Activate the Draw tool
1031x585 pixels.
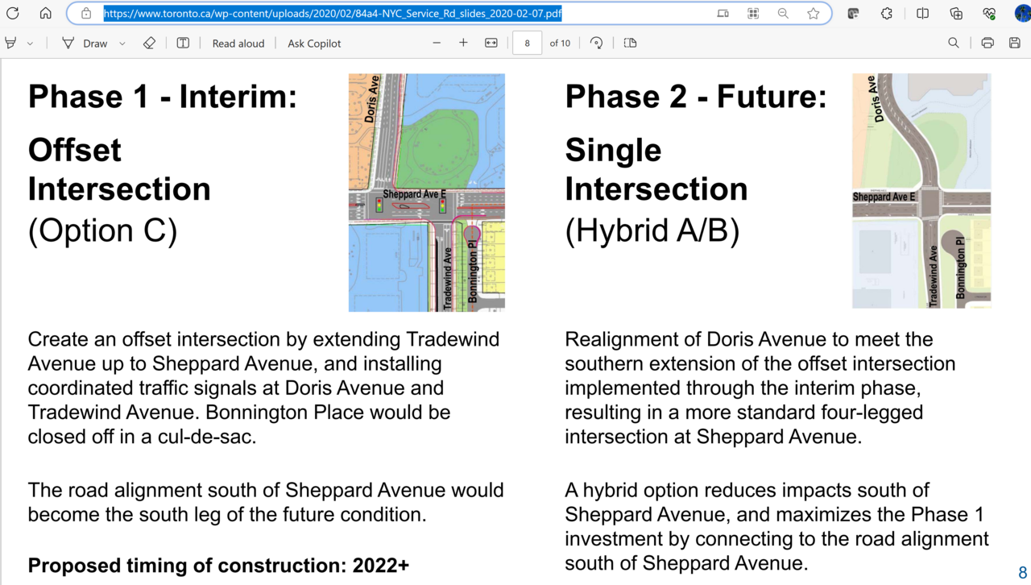pyautogui.click(x=85, y=44)
